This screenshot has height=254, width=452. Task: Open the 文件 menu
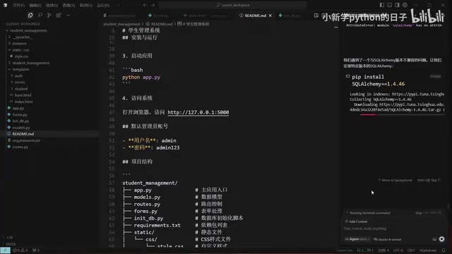coord(18,5)
